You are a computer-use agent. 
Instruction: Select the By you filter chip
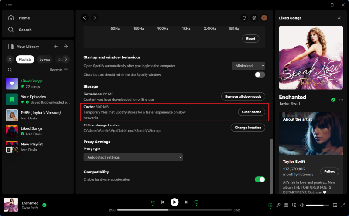44,59
